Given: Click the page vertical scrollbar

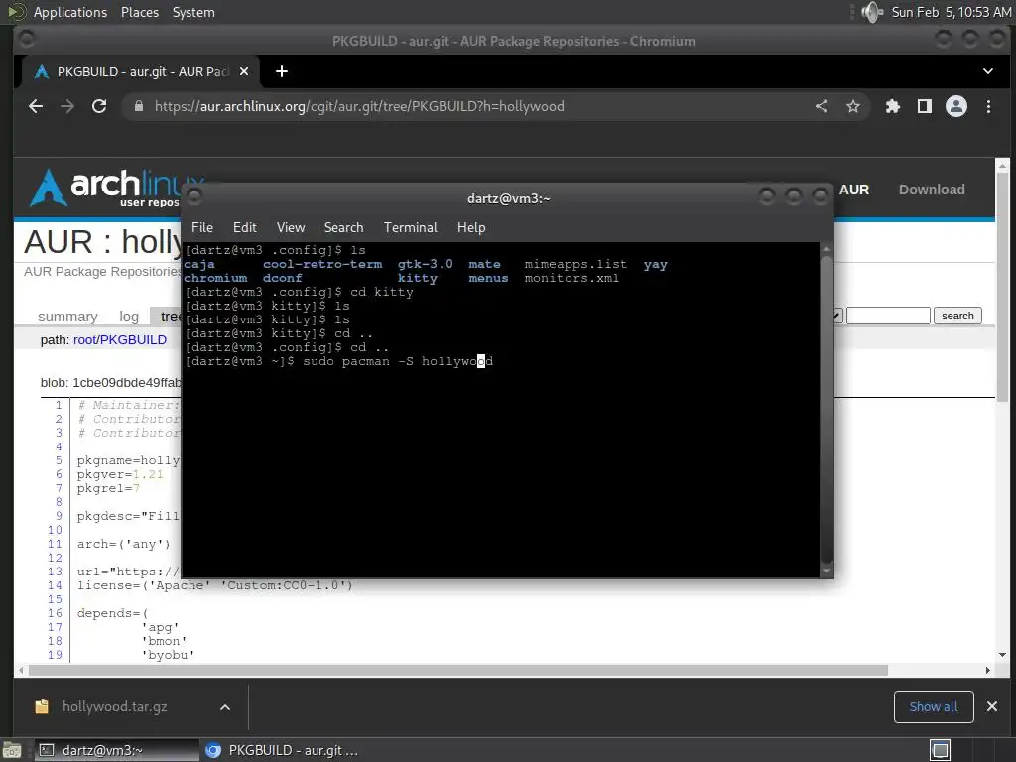Looking at the screenshot, I should (x=1002, y=289).
